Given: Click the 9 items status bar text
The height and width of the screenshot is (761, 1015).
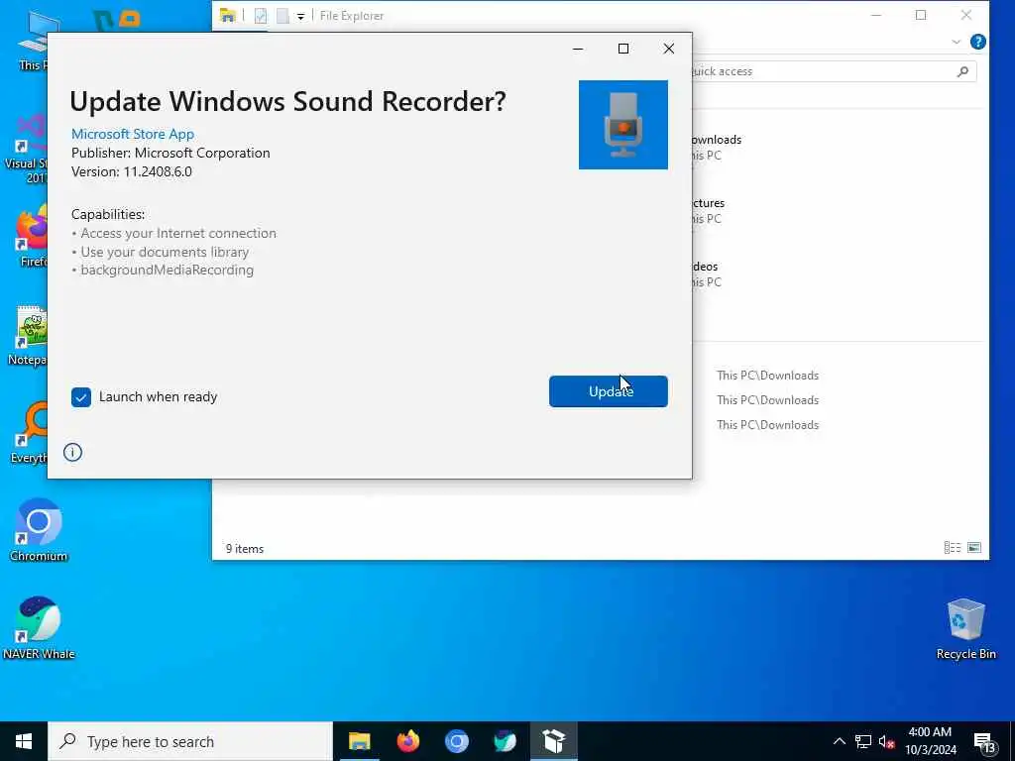Looking at the screenshot, I should point(245,549).
